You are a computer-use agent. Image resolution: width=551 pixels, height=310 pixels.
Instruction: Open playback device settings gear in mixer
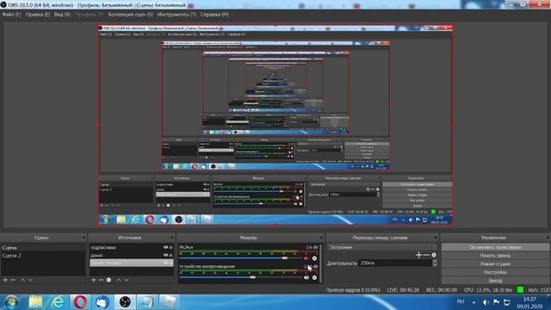(x=314, y=277)
